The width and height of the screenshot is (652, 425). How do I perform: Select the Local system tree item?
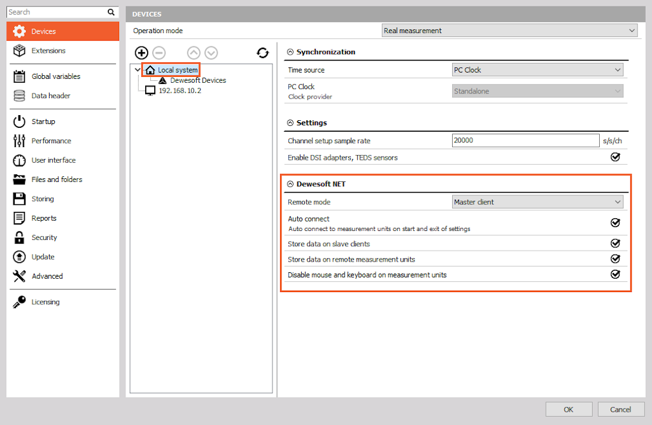click(x=178, y=70)
